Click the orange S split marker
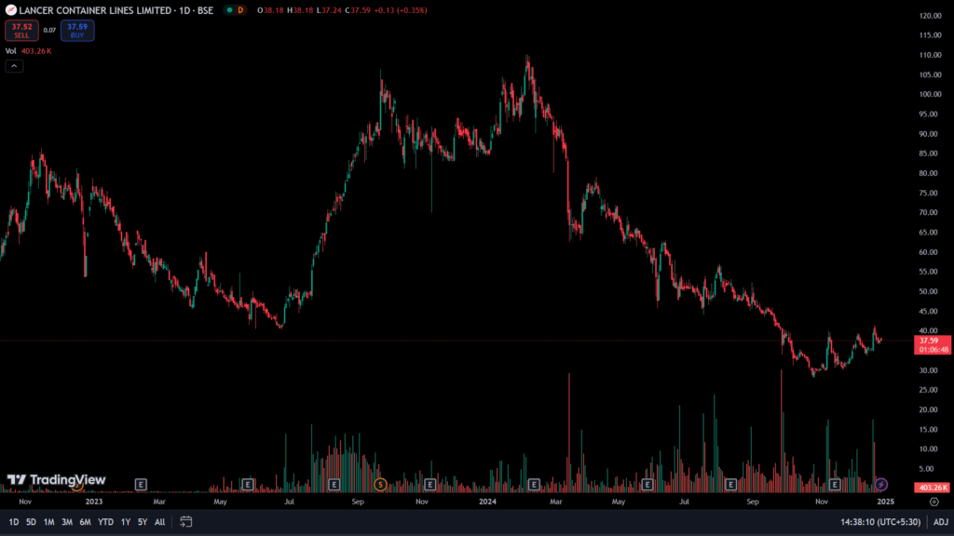This screenshot has height=536, width=954. (380, 484)
